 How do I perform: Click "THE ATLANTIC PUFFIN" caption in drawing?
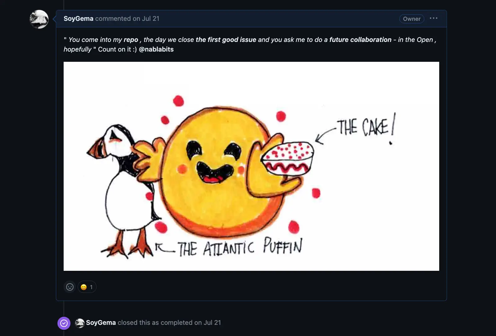240,248
